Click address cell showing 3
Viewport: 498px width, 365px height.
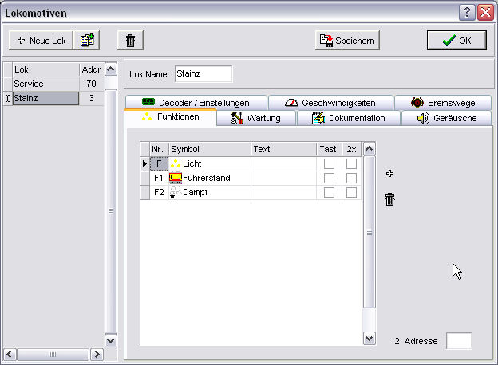pos(92,98)
